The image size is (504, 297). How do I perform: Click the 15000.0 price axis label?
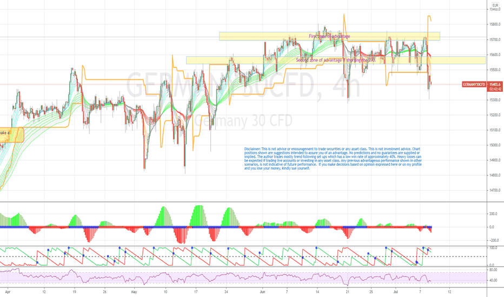(x=495, y=145)
